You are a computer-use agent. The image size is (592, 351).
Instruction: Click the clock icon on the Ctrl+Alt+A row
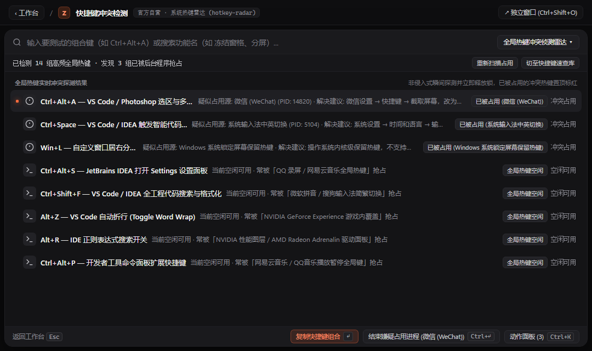tap(30, 101)
